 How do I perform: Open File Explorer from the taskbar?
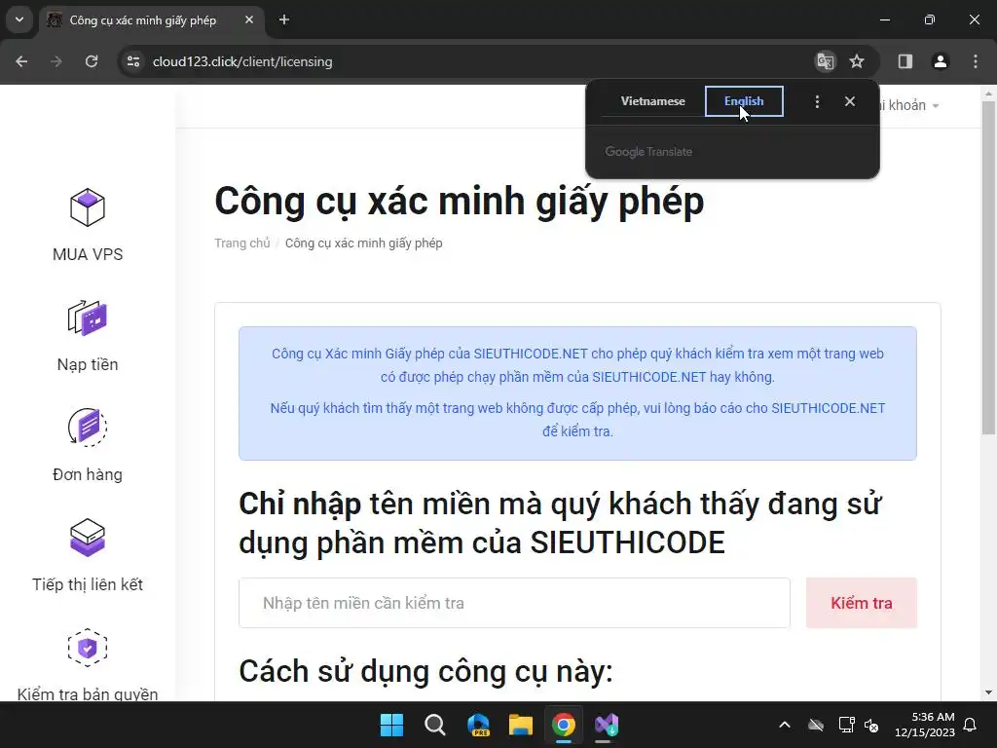[521, 725]
